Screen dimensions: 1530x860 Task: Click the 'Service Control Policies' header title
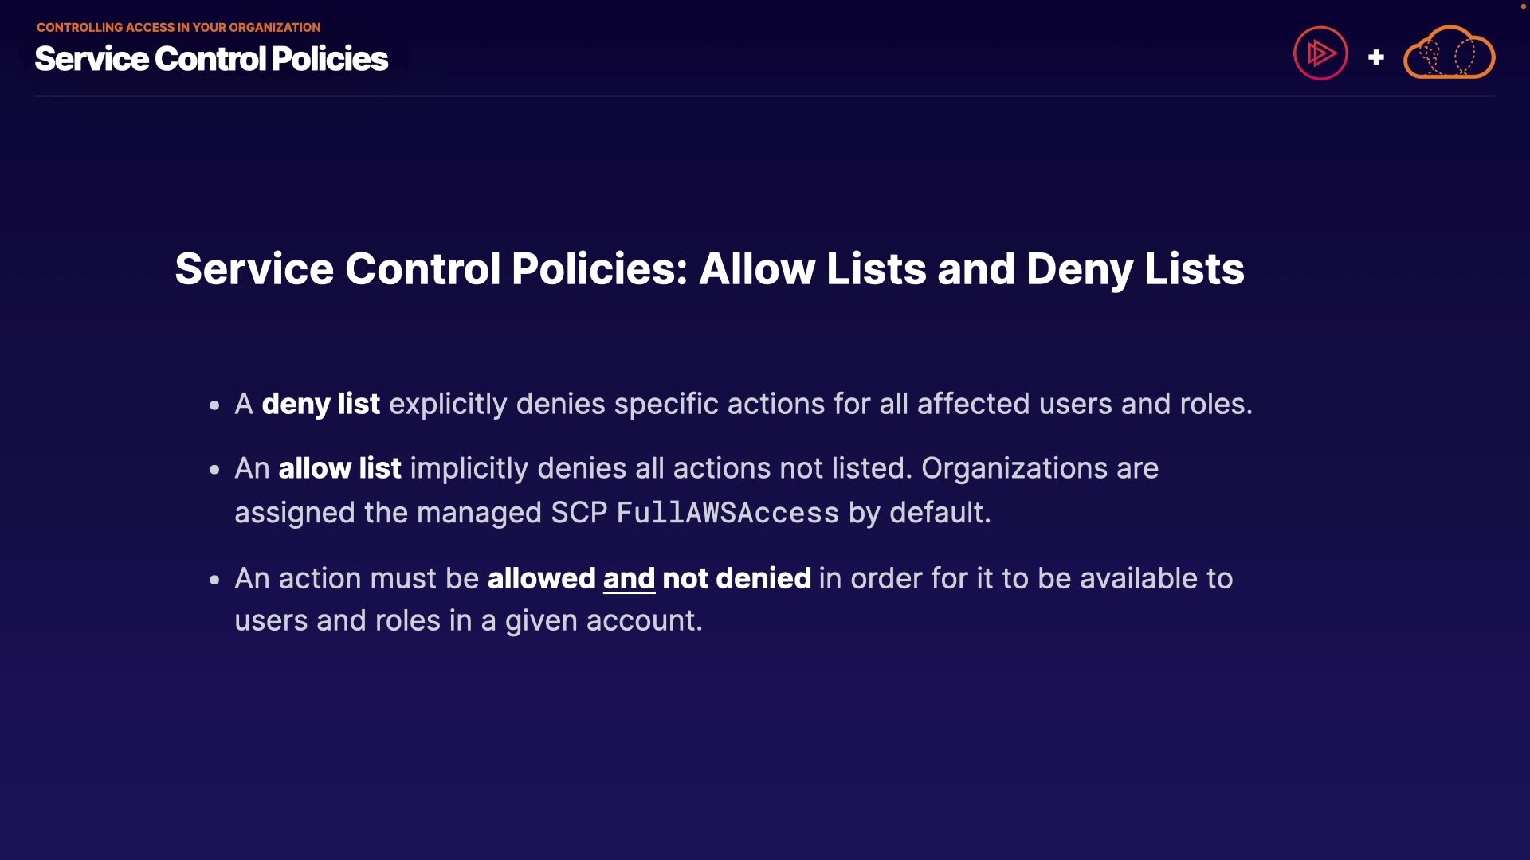coord(211,59)
